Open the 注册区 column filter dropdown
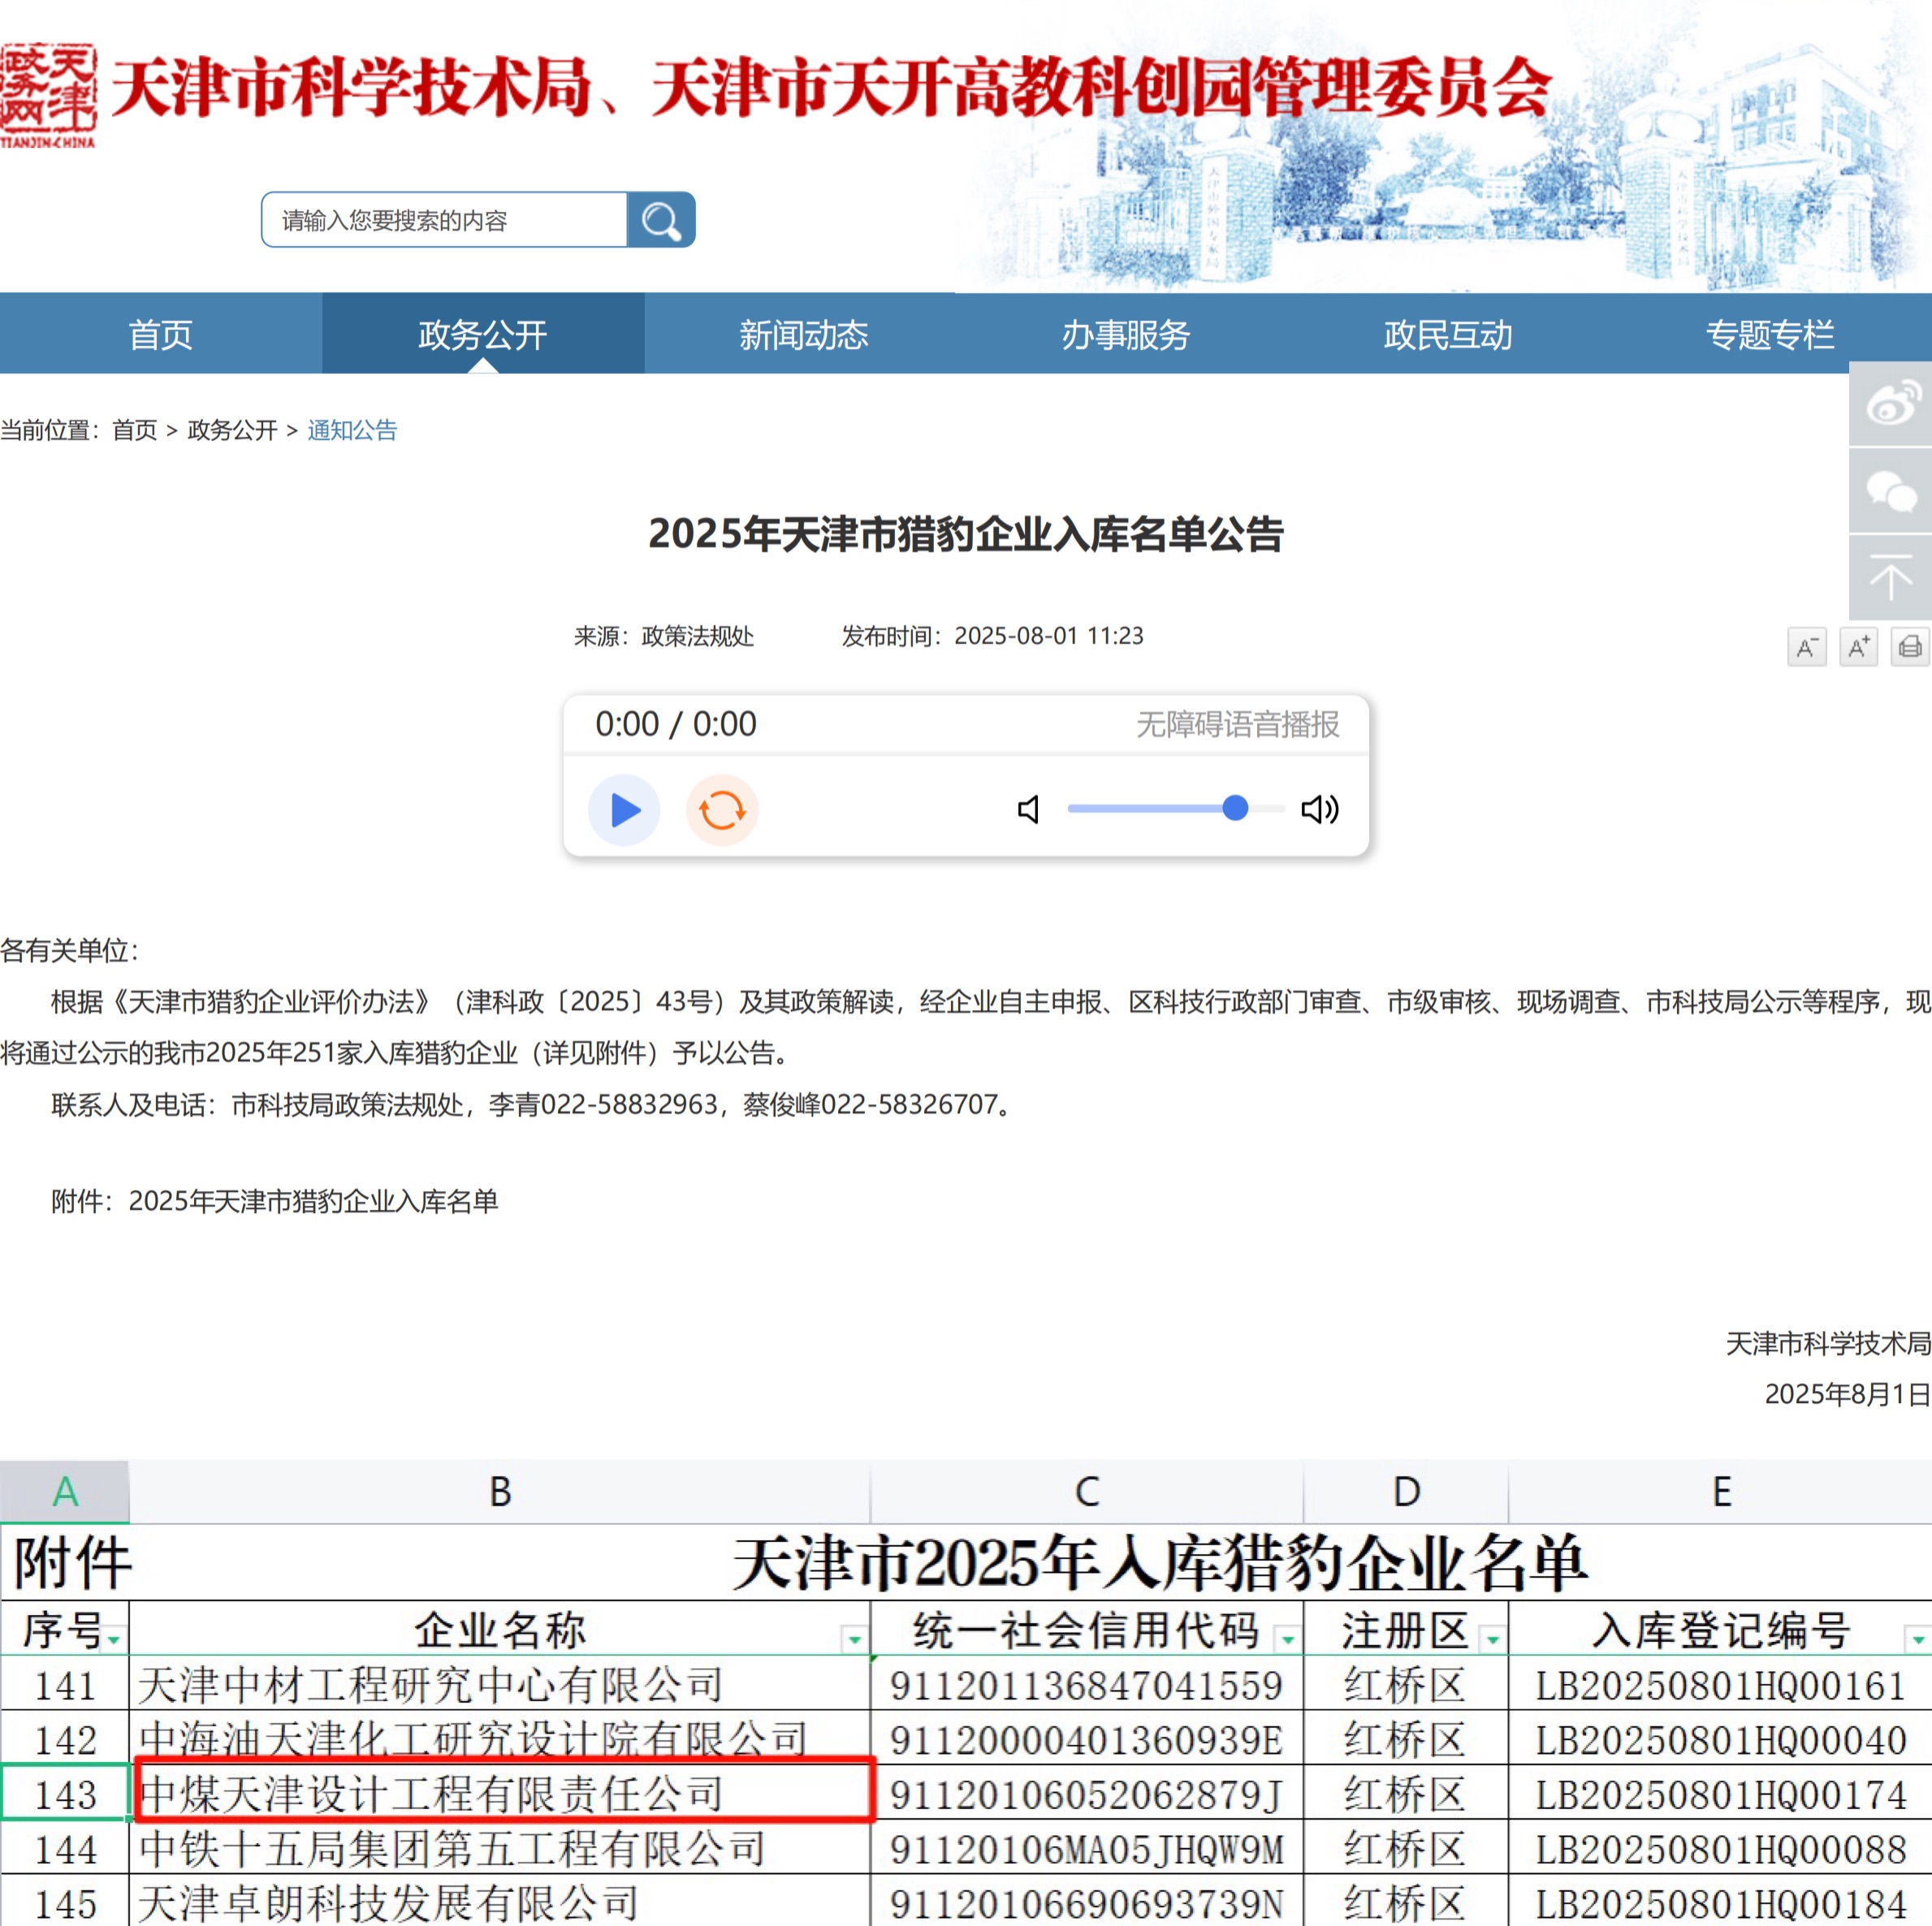 pyautogui.click(x=1492, y=1640)
